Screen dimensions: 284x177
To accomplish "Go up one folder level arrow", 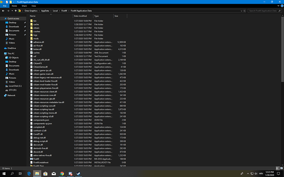I will [x=16, y=11].
